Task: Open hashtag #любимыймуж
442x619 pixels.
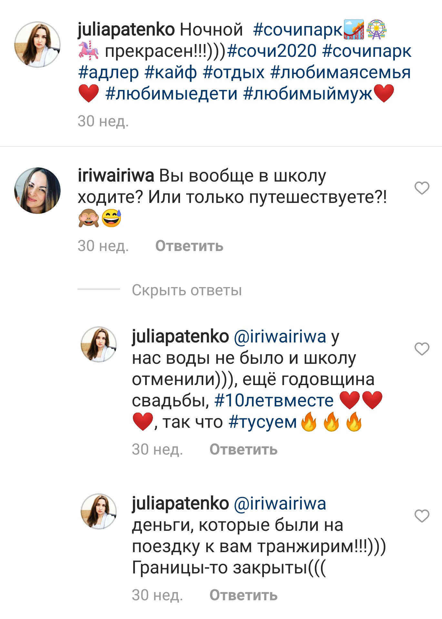Action: pos(308,94)
